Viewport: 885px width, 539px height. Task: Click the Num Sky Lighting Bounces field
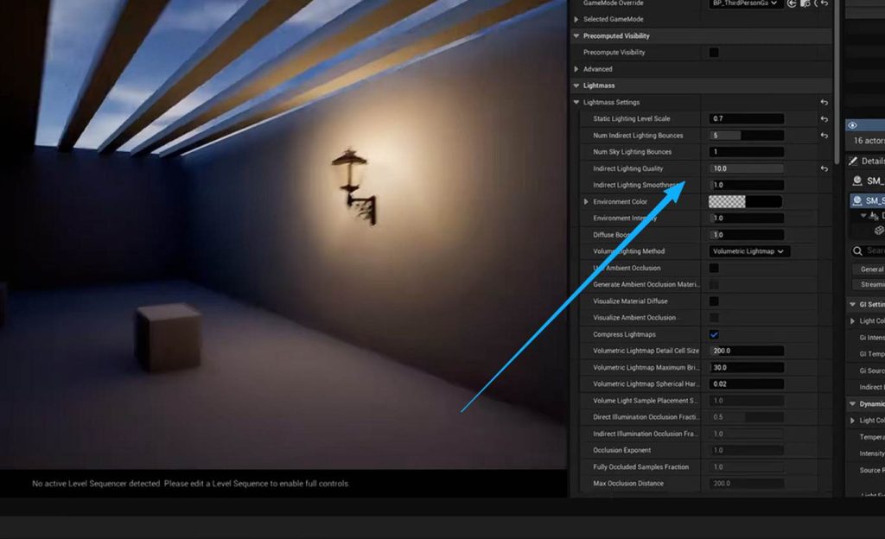click(x=746, y=152)
